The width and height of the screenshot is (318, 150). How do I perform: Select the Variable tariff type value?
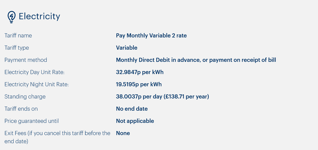(x=127, y=48)
